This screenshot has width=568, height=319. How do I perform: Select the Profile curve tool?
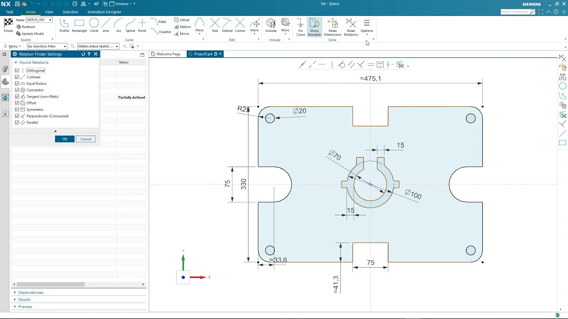[64, 25]
